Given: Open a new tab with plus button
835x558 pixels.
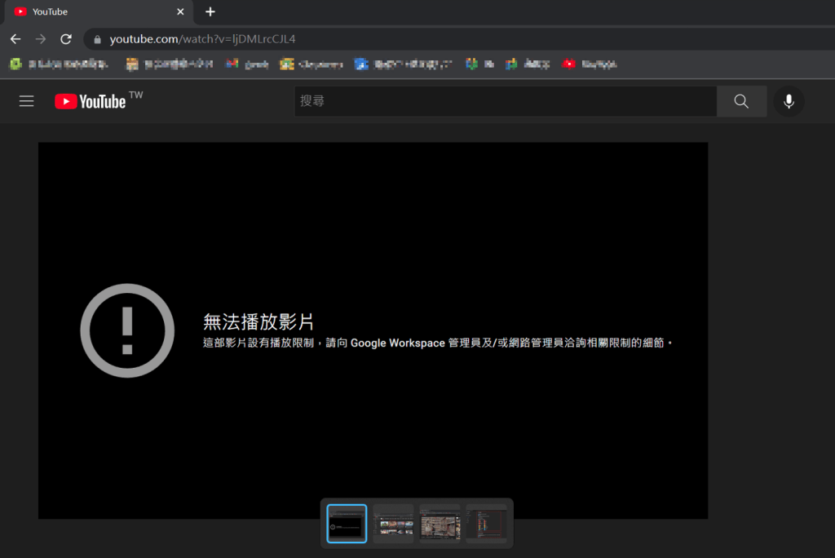Looking at the screenshot, I should [210, 11].
